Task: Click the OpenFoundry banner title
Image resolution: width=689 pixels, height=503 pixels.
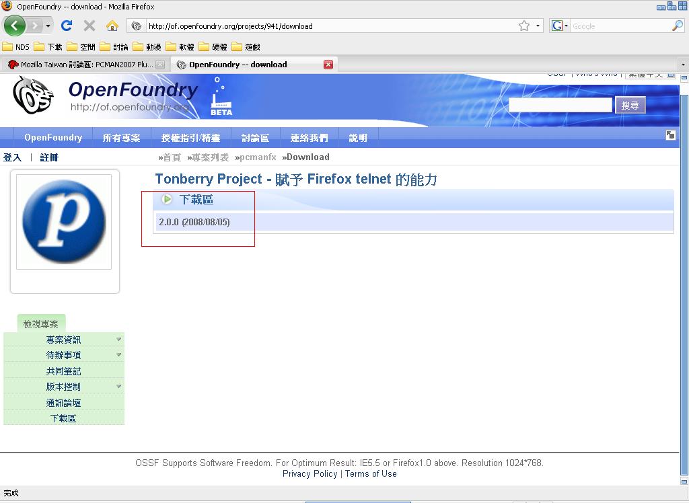Action: point(133,89)
